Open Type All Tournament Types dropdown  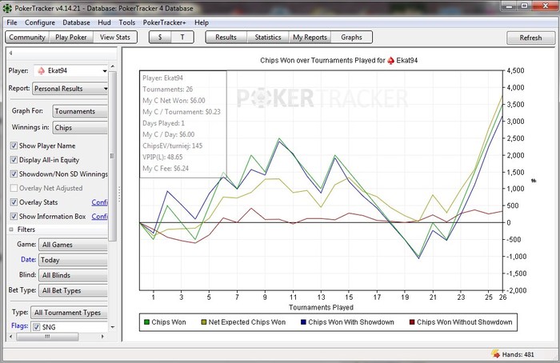69,313
